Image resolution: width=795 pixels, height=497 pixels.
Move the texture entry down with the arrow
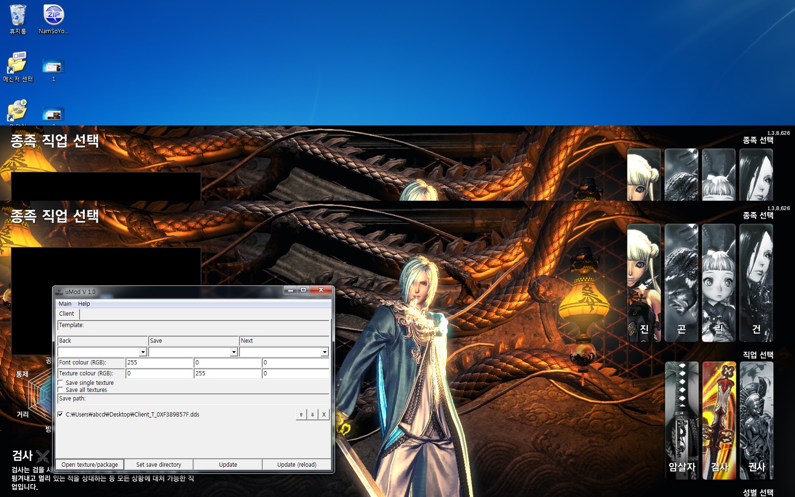312,415
